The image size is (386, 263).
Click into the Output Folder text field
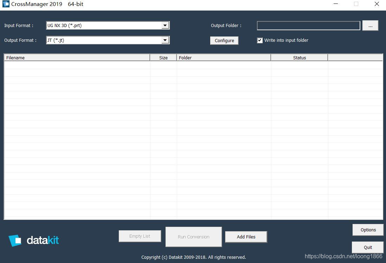pyautogui.click(x=308, y=26)
